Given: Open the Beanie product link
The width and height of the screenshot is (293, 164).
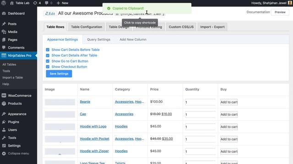Looking at the screenshot, I should click(x=85, y=102).
